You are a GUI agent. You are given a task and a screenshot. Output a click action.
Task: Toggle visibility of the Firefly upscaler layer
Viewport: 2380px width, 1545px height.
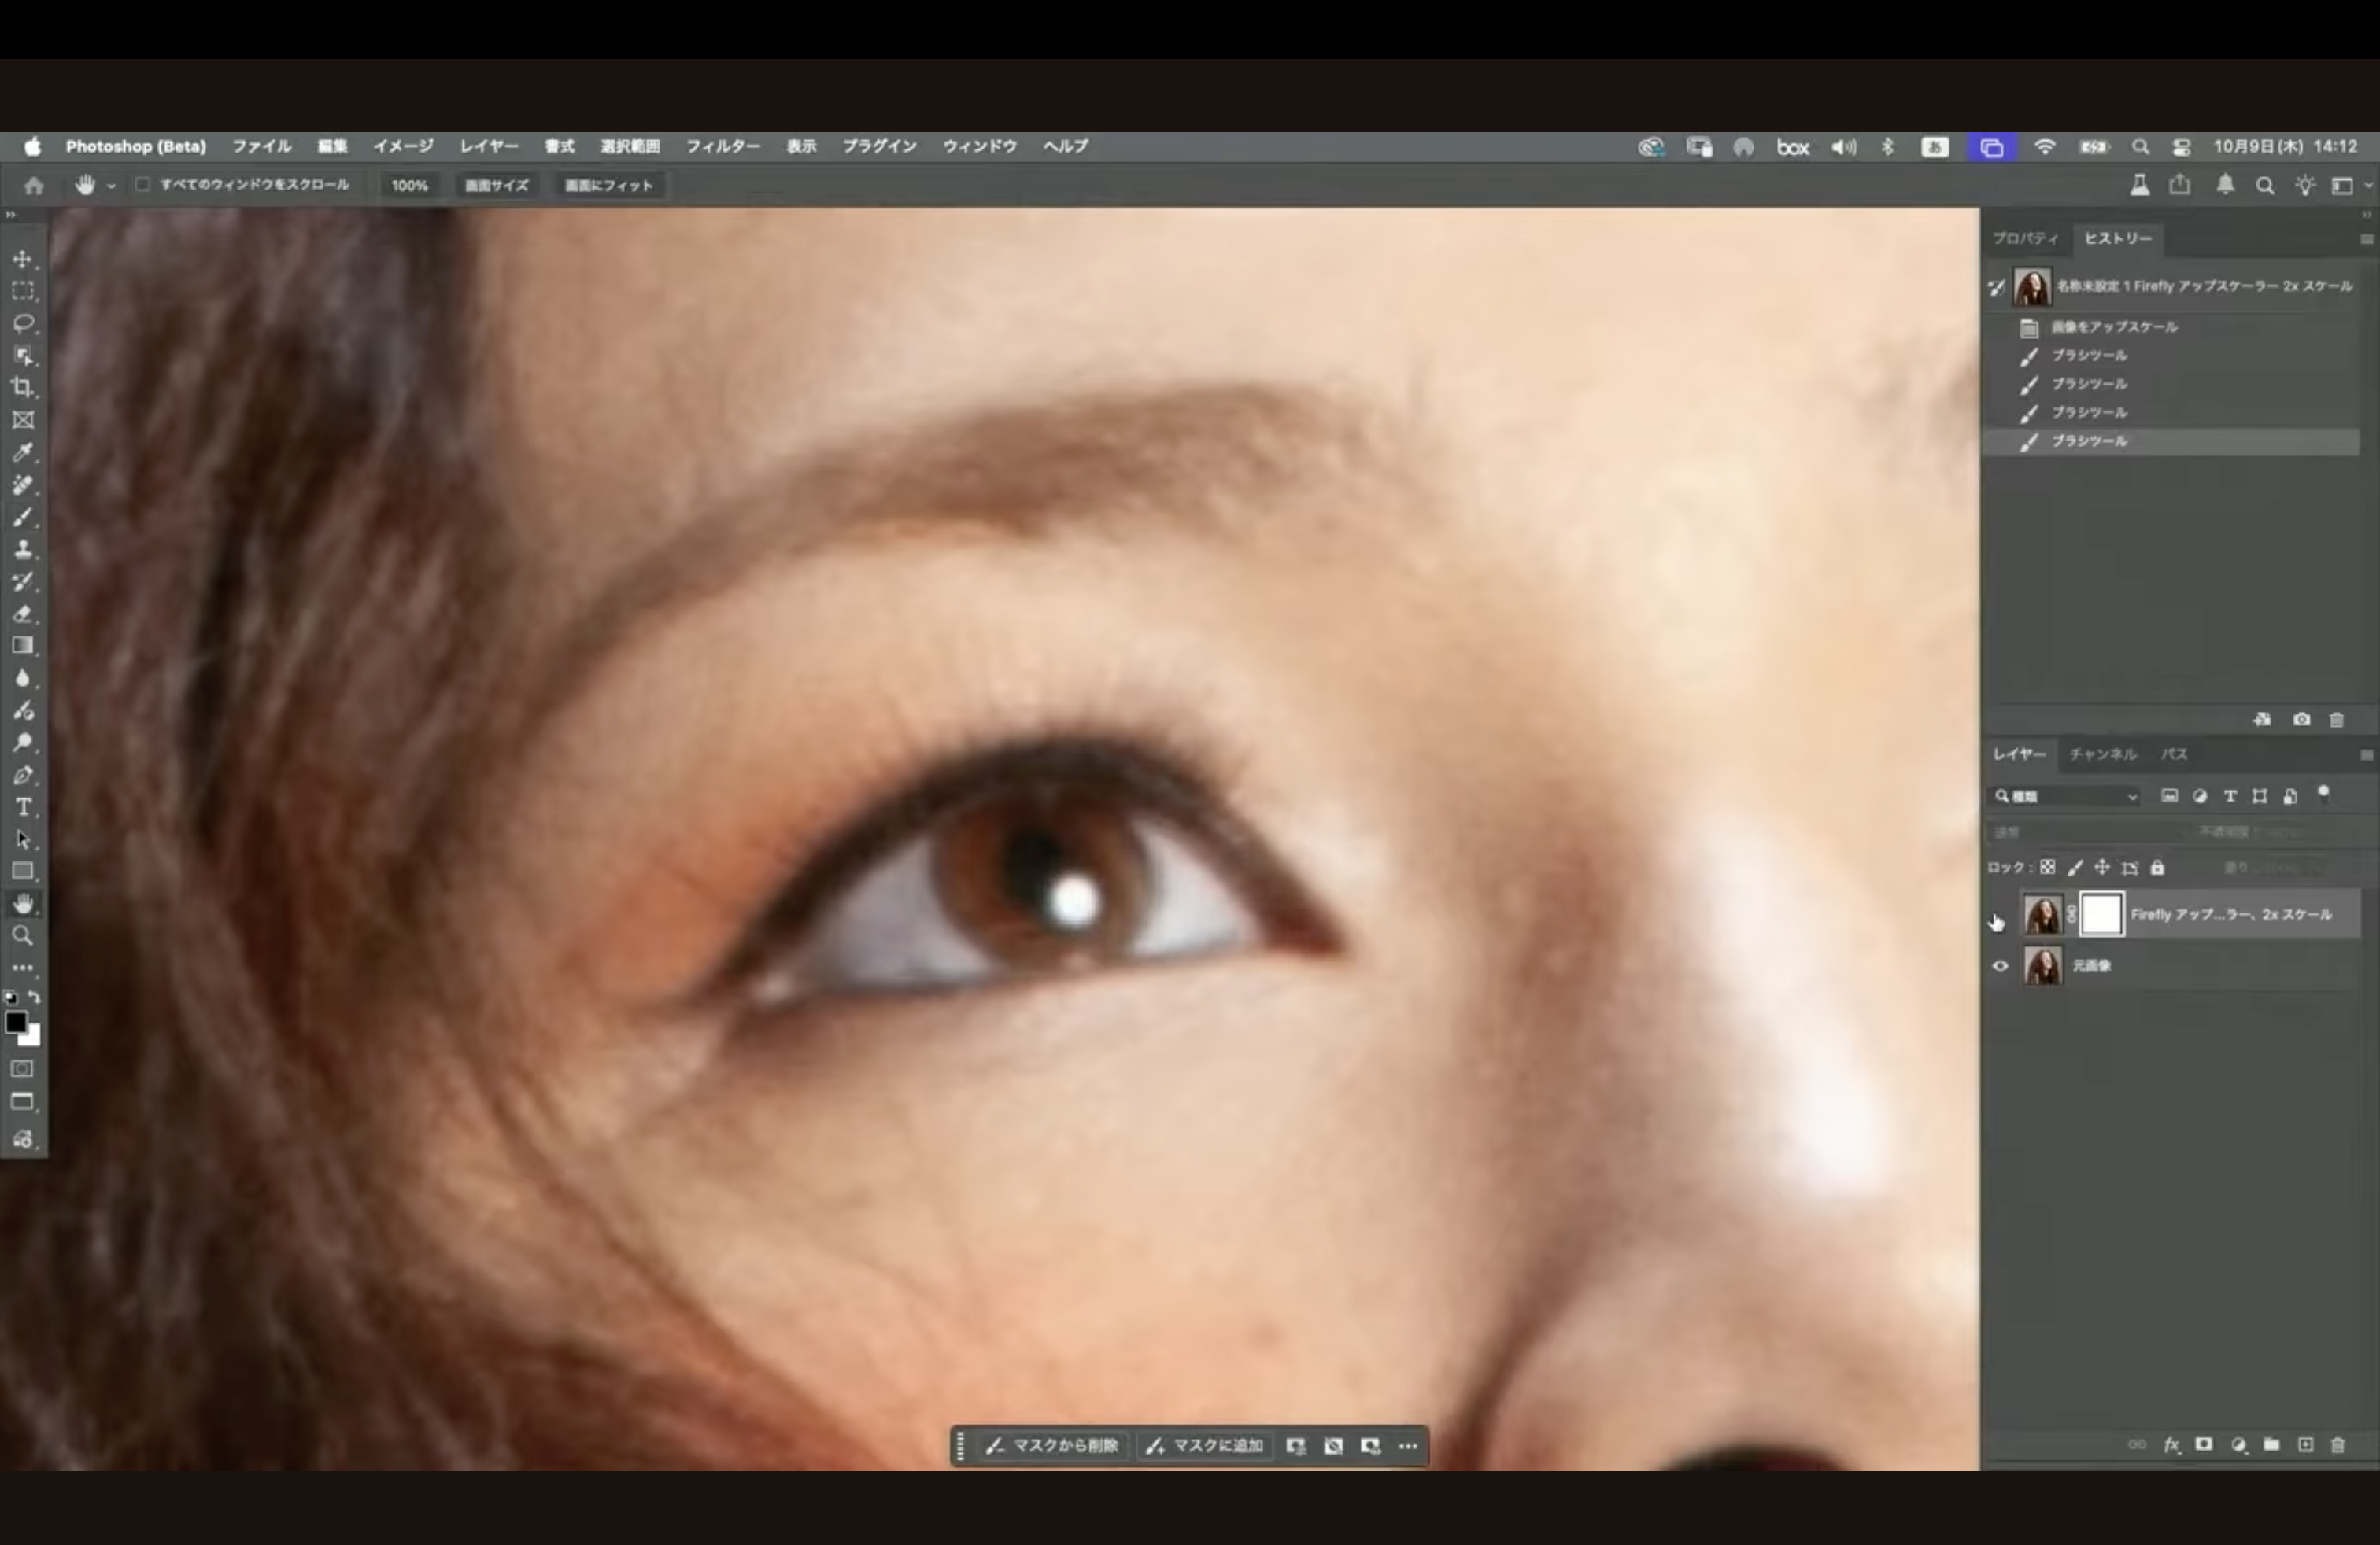click(x=2000, y=916)
